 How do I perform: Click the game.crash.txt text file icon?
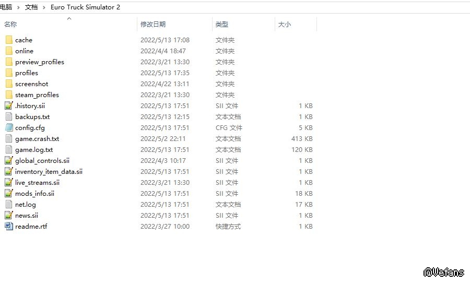click(9, 139)
